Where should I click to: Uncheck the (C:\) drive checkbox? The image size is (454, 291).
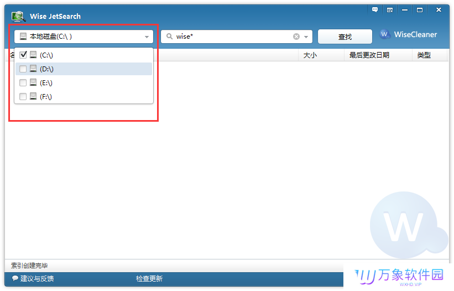pyautogui.click(x=23, y=55)
